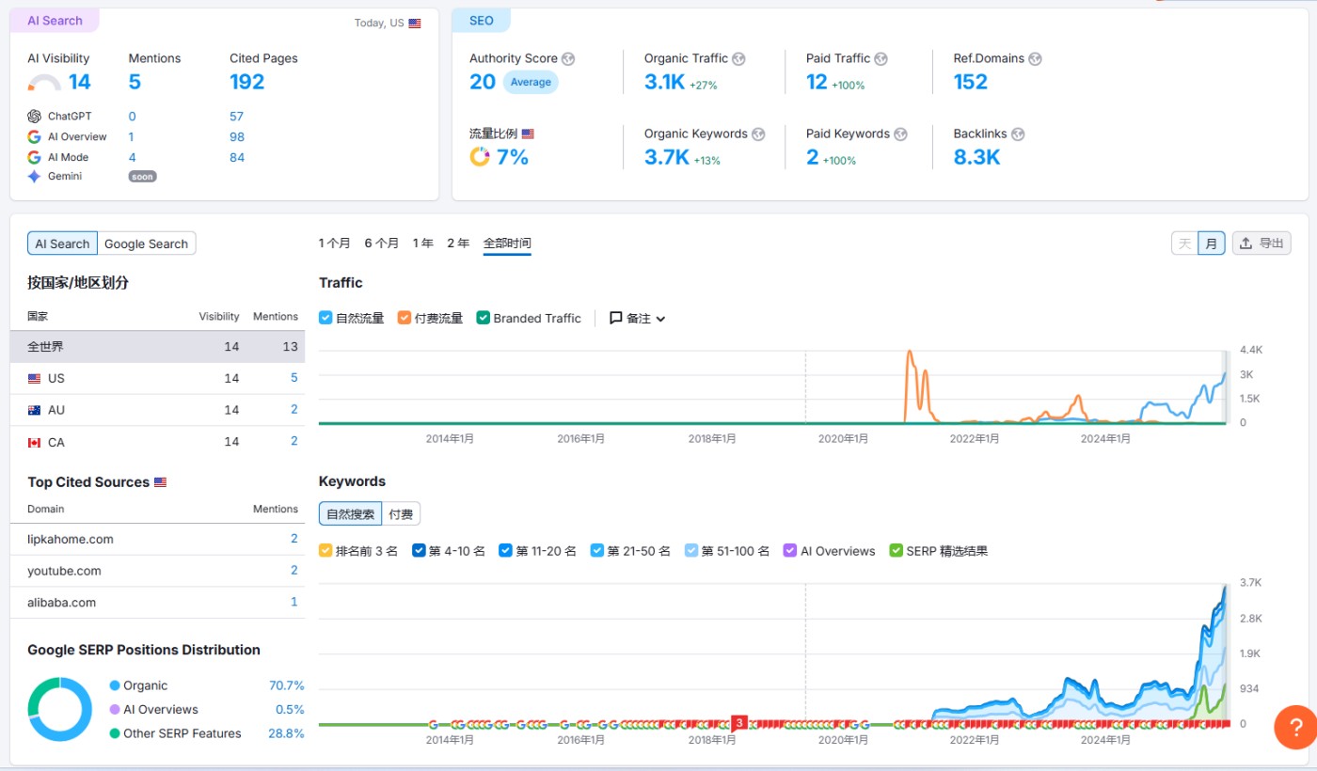Click the red number 3 marker on Keywords timeline

pyautogui.click(x=739, y=723)
